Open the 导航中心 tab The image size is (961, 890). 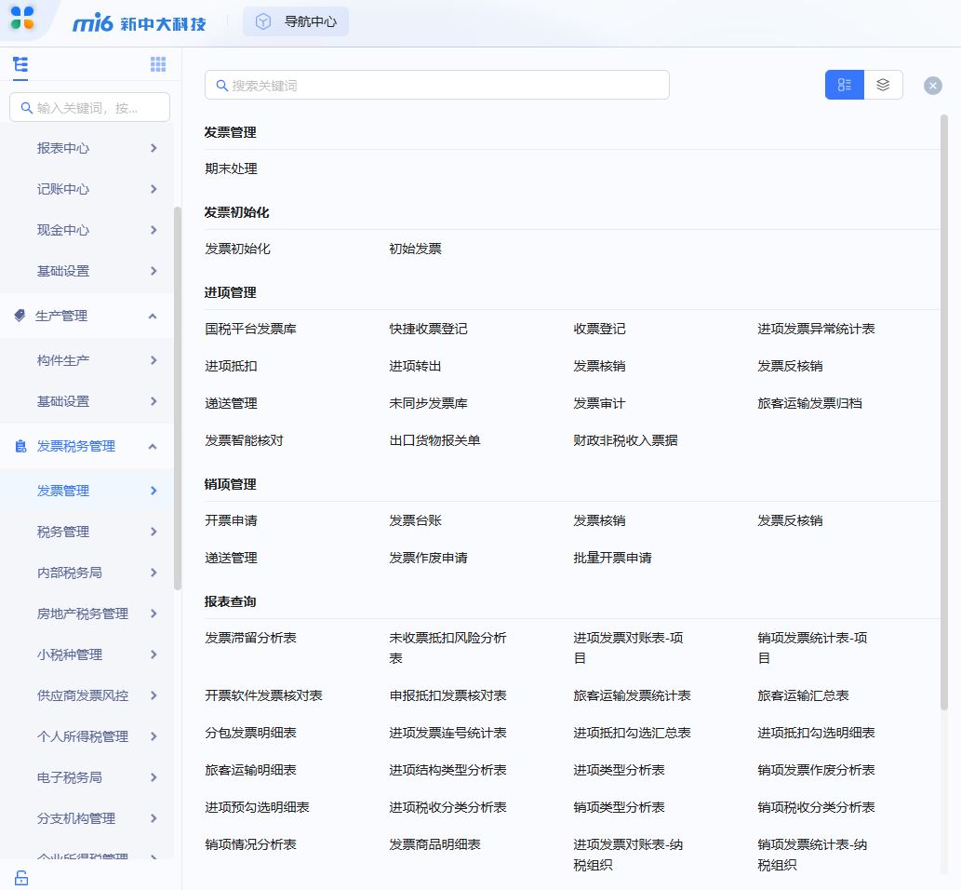click(x=310, y=21)
